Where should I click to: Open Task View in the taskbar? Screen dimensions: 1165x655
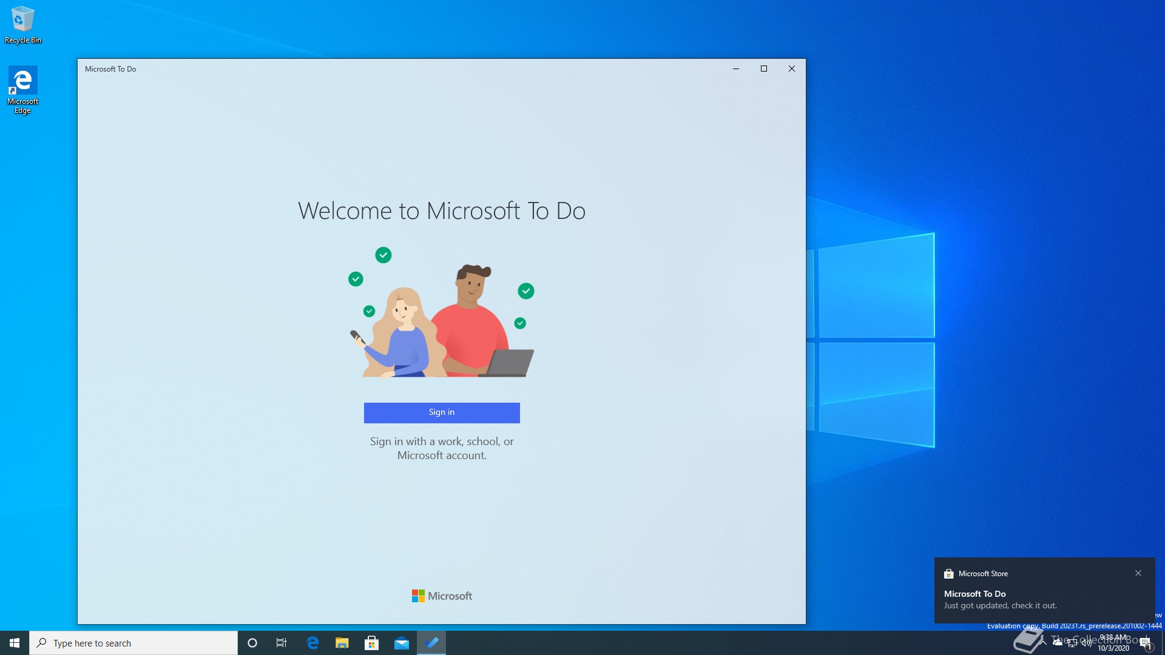click(282, 643)
